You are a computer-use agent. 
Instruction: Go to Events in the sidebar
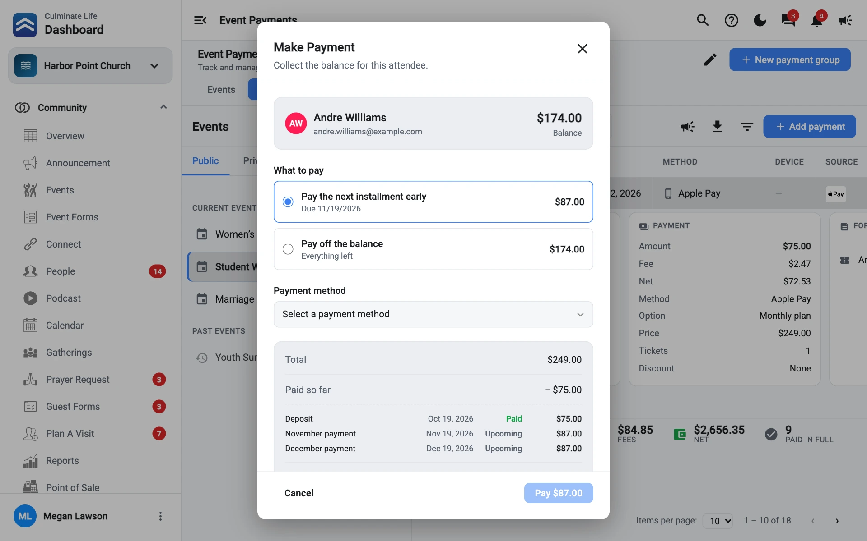click(x=60, y=190)
